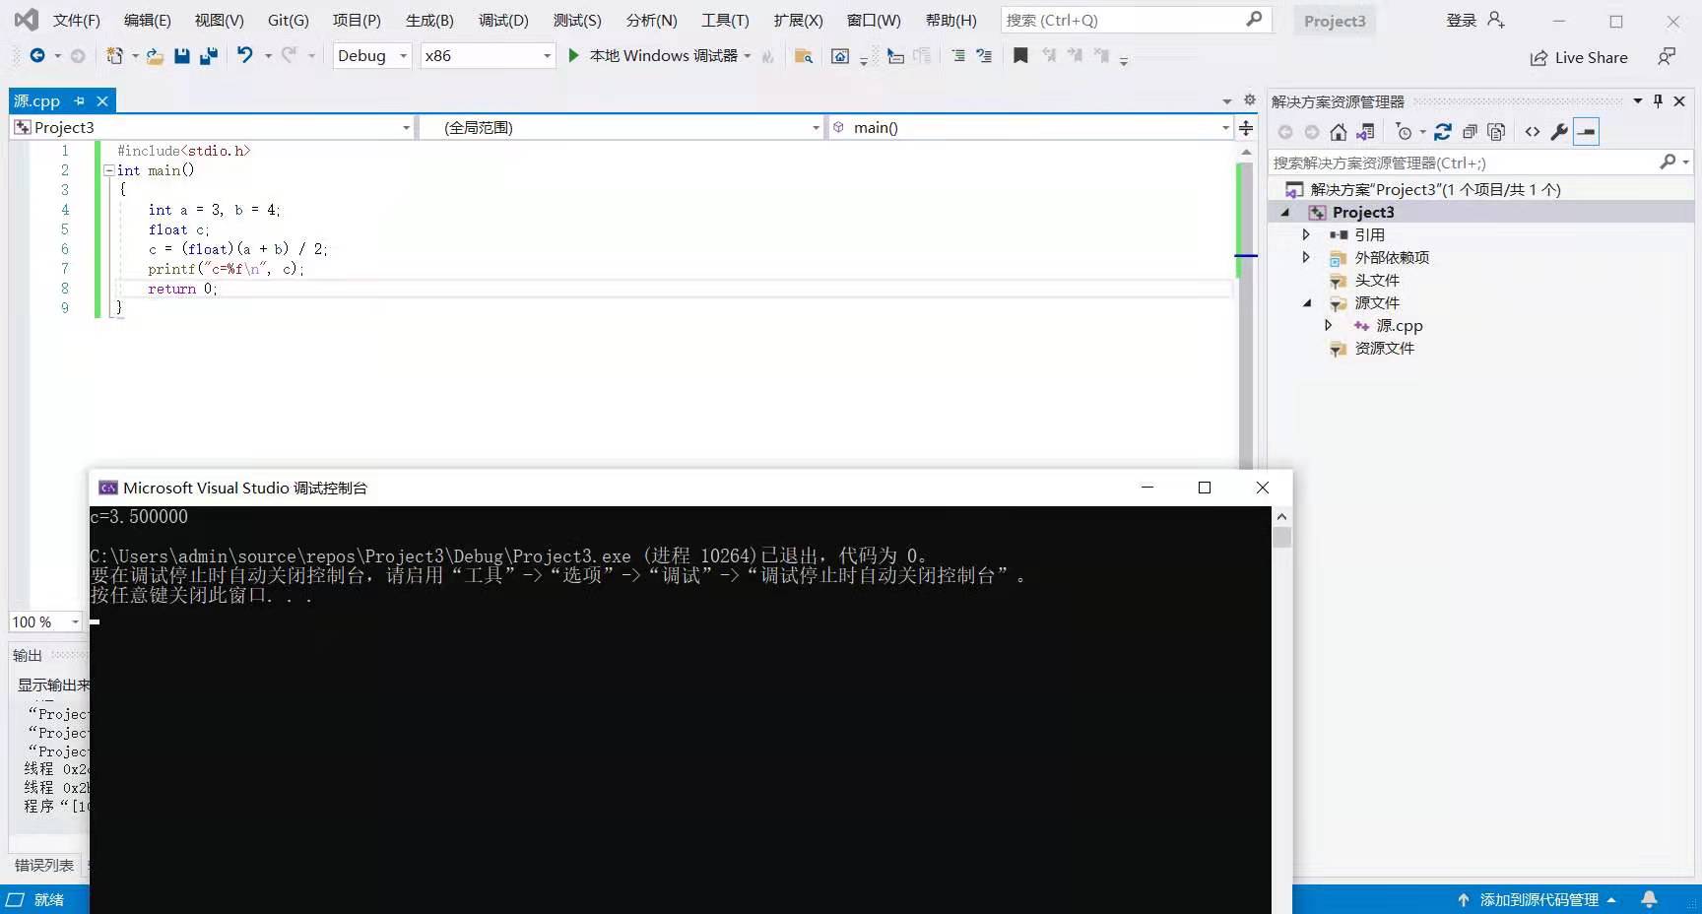This screenshot has width=1702, height=914.
Task: Expand the 引用 node
Action: click(x=1306, y=234)
